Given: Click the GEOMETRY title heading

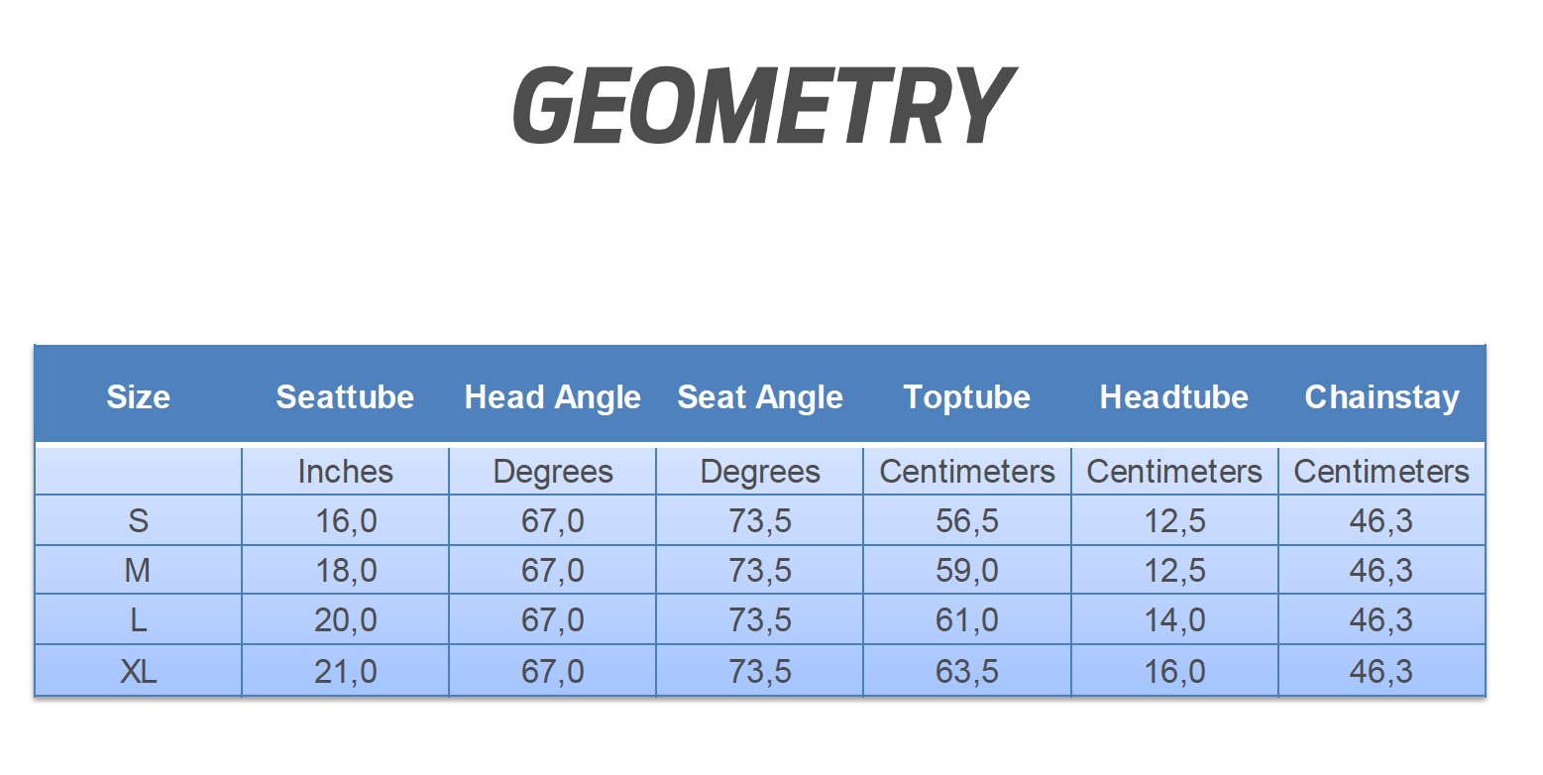Looking at the screenshot, I should tap(762, 105).
